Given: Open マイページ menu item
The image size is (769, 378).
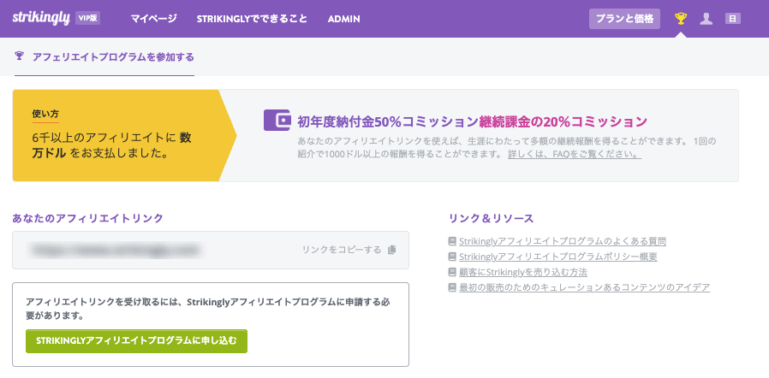Looking at the screenshot, I should pyautogui.click(x=153, y=19).
